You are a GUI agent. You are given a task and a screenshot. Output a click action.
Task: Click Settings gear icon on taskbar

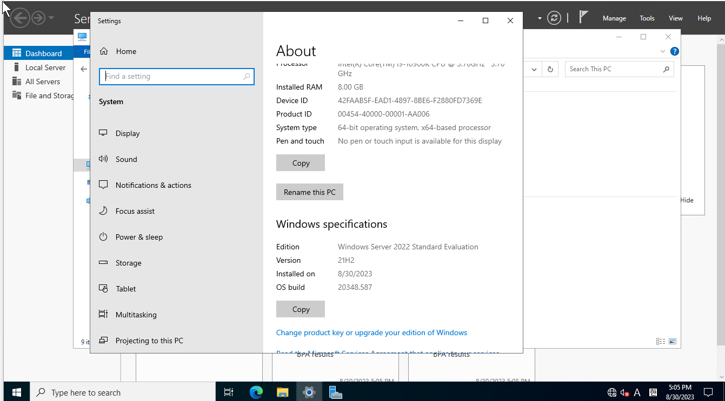pos(309,392)
